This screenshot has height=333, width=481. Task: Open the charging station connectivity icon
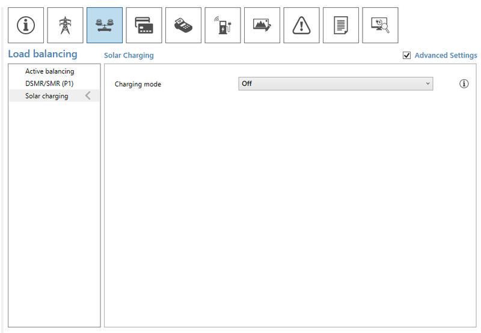click(222, 25)
